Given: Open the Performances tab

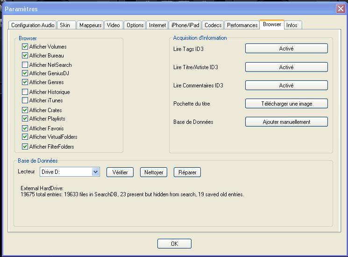Looking at the screenshot, I should coord(242,25).
